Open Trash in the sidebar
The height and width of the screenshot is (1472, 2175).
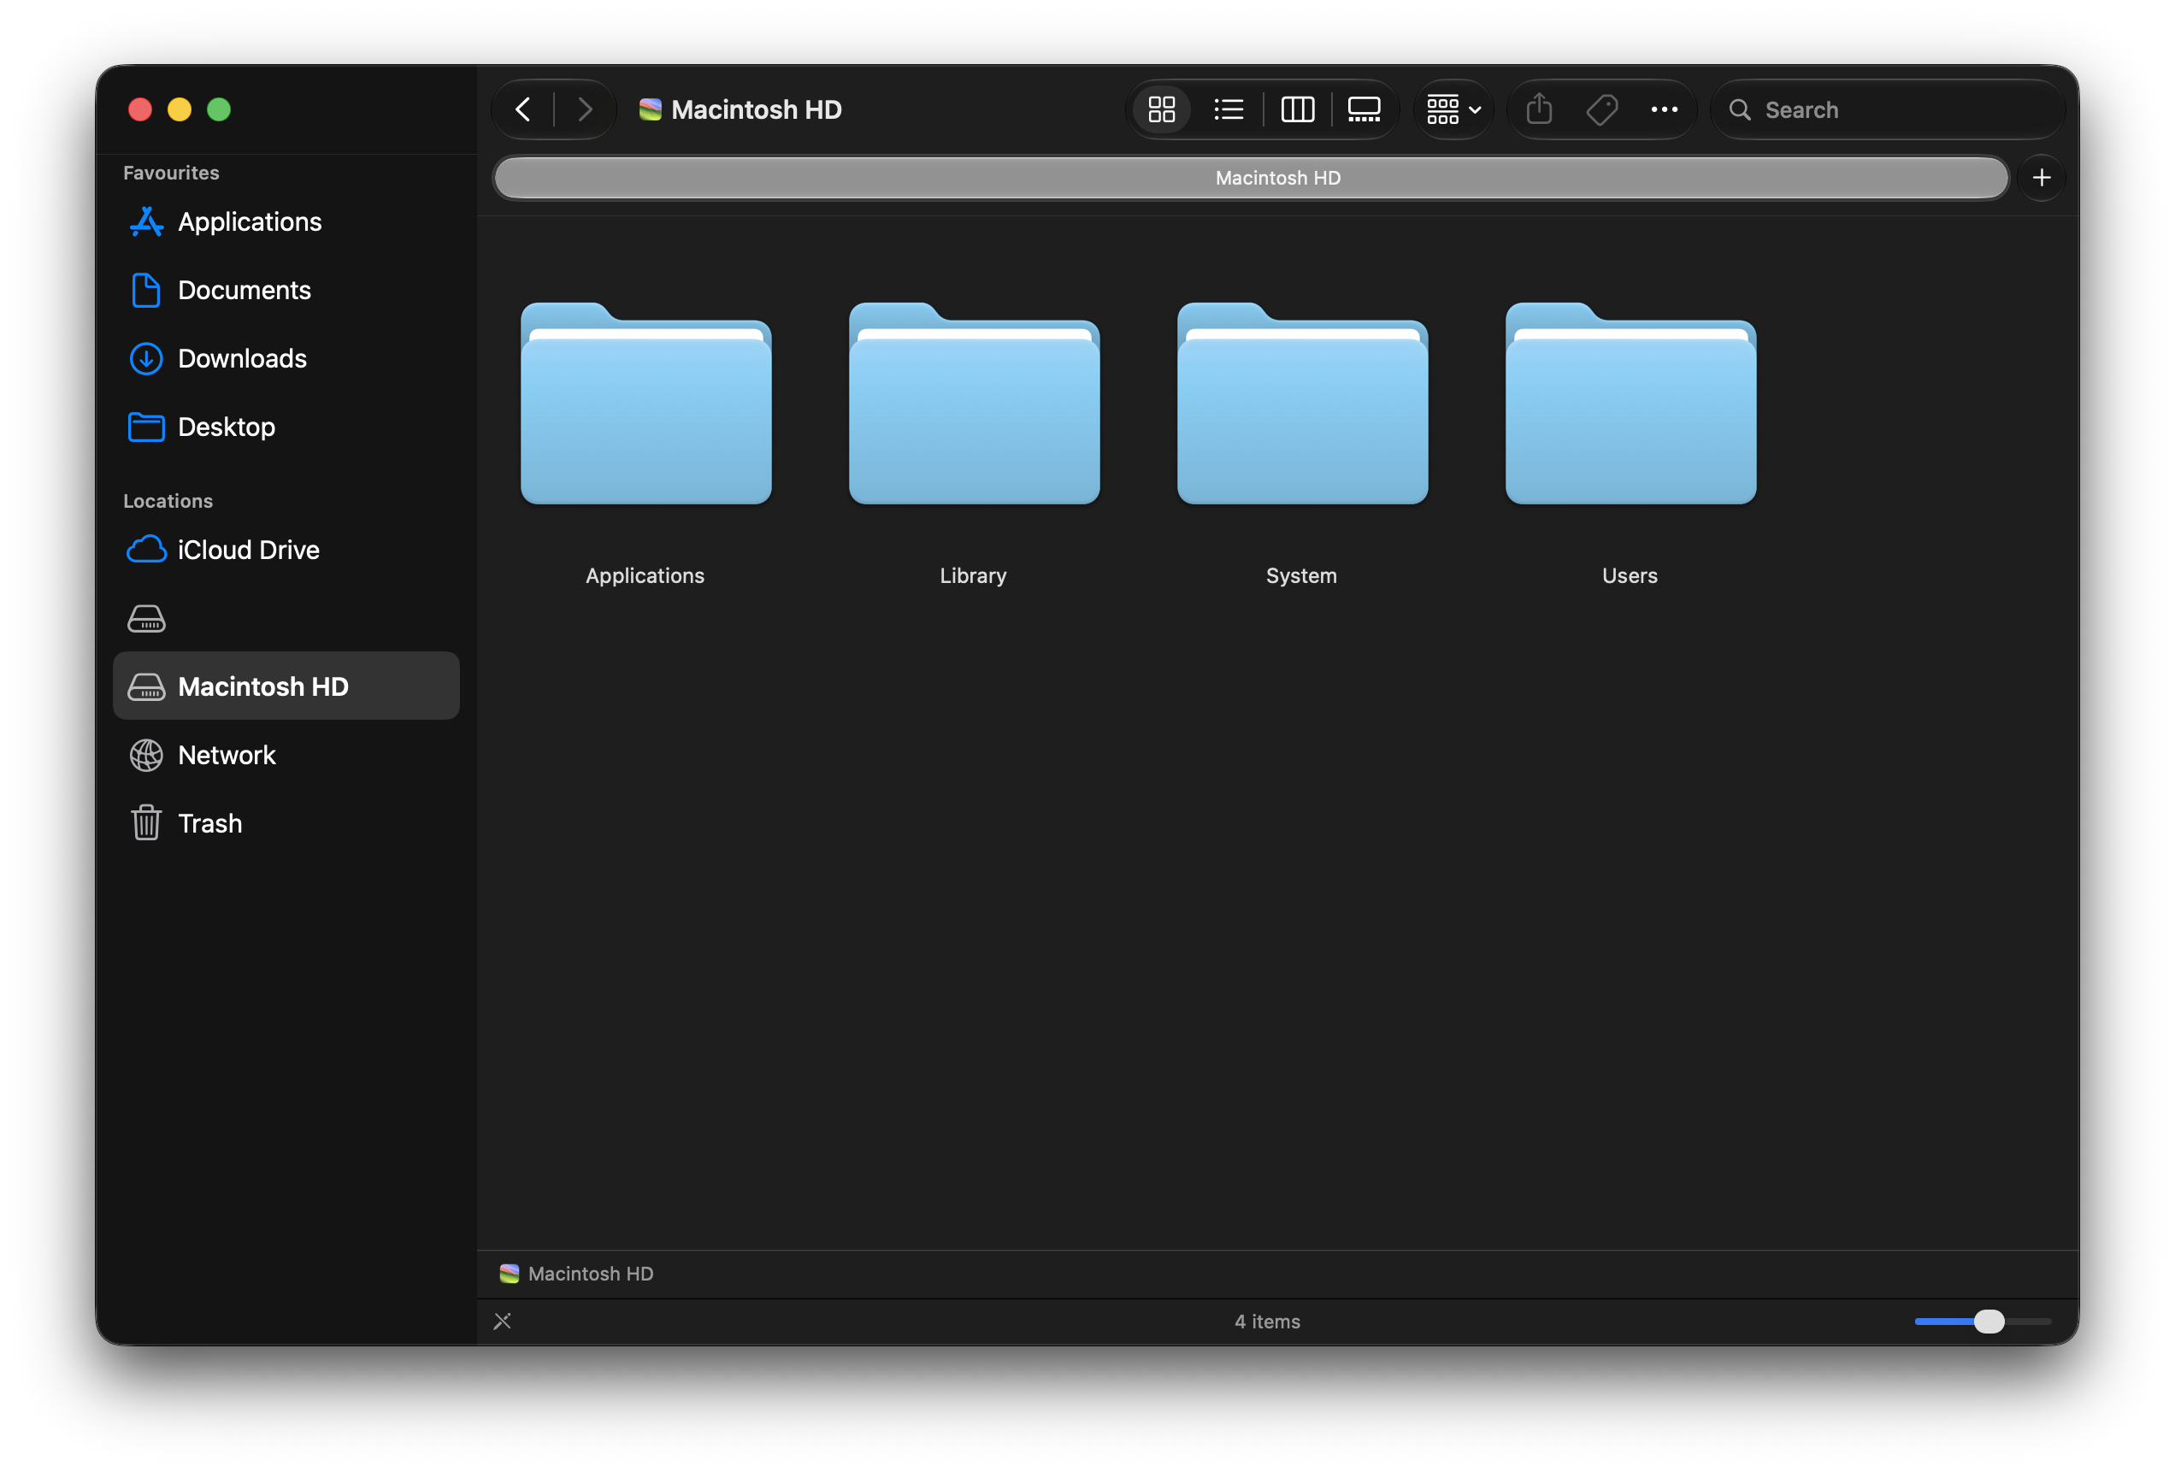(x=286, y=823)
